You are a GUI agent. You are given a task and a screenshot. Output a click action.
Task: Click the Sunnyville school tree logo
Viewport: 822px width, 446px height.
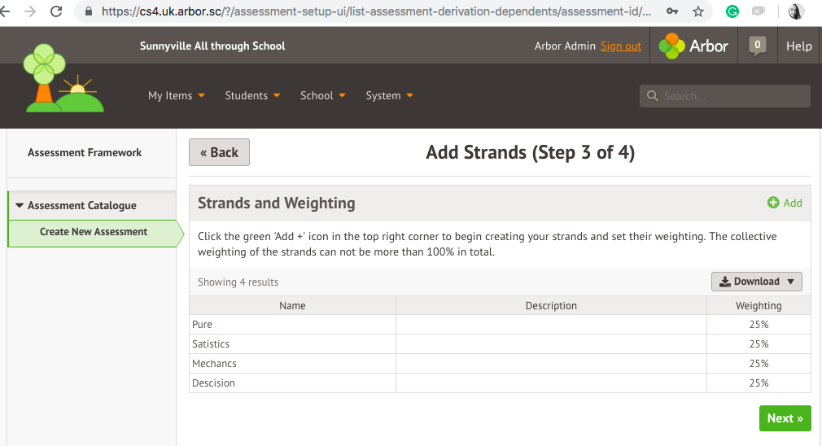tap(64, 78)
